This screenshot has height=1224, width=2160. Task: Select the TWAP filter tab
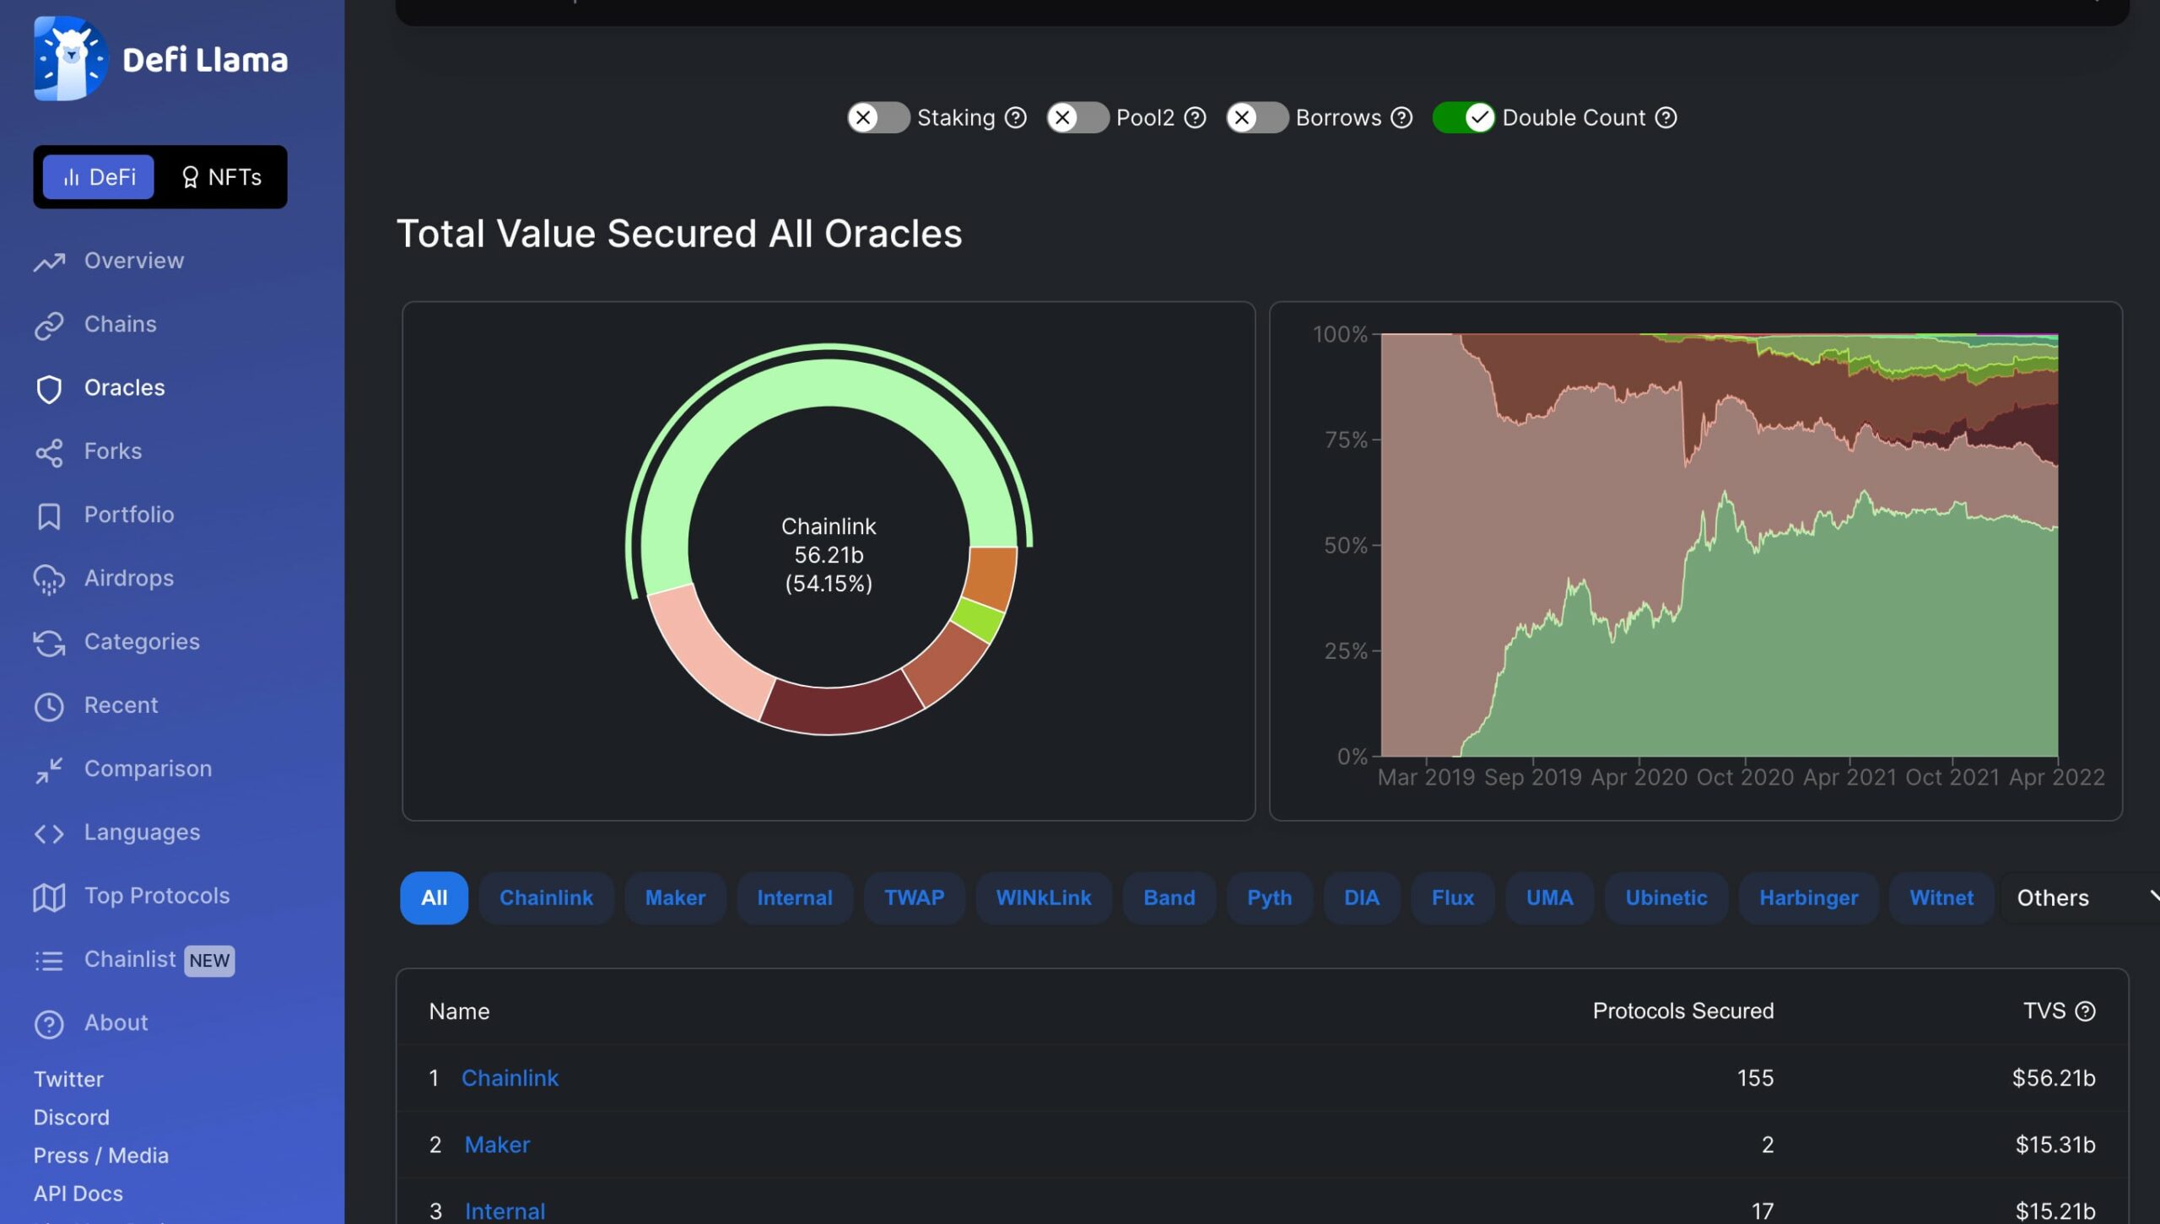click(x=914, y=898)
